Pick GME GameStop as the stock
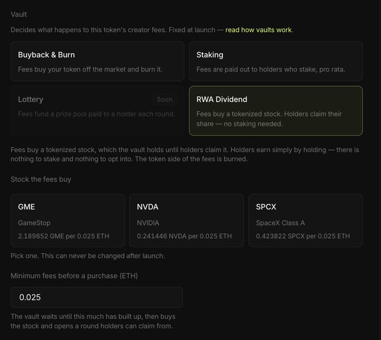The image size is (381, 340). point(68,221)
